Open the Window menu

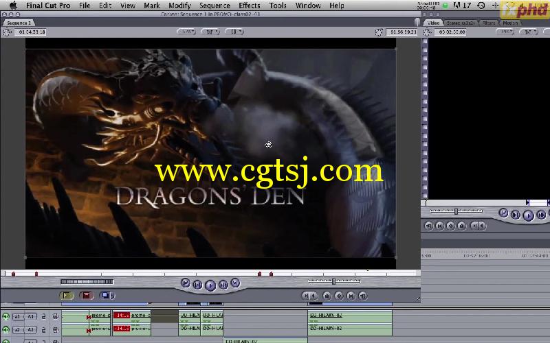pos(308,5)
